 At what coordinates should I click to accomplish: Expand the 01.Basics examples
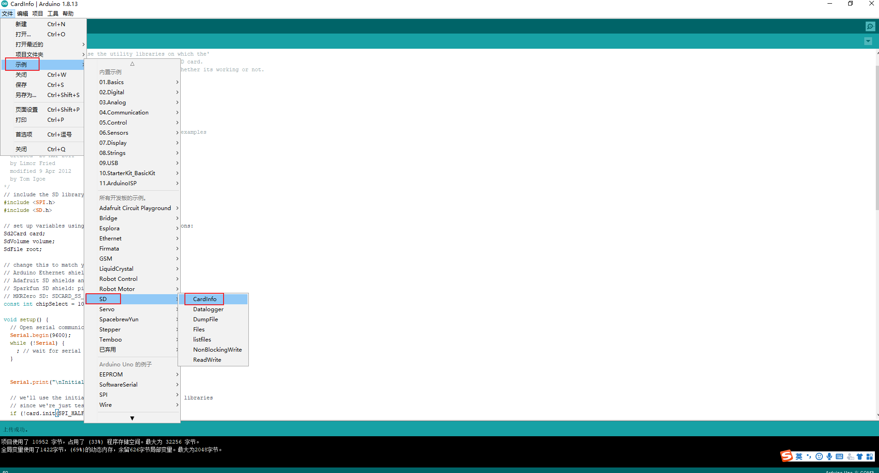[x=132, y=82]
